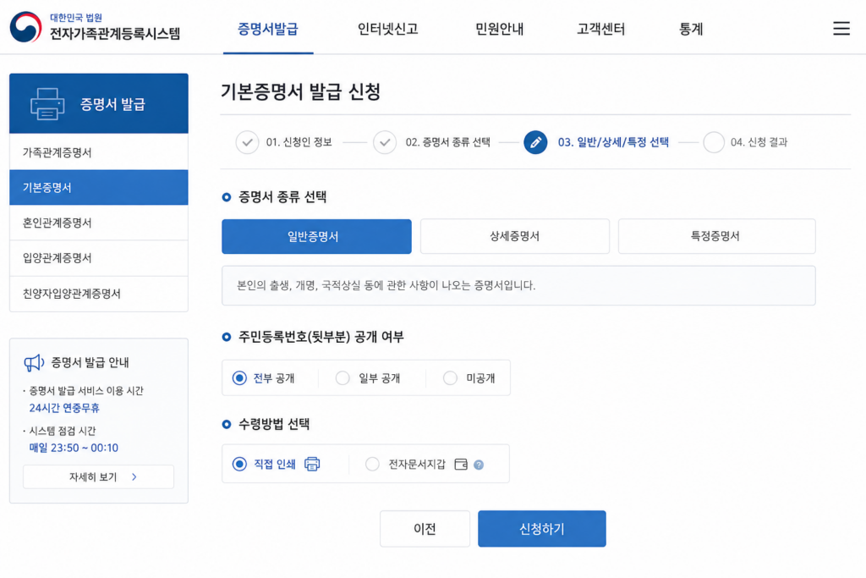Open the 인터넷신고 top menu
866x578 pixels.
click(x=387, y=29)
